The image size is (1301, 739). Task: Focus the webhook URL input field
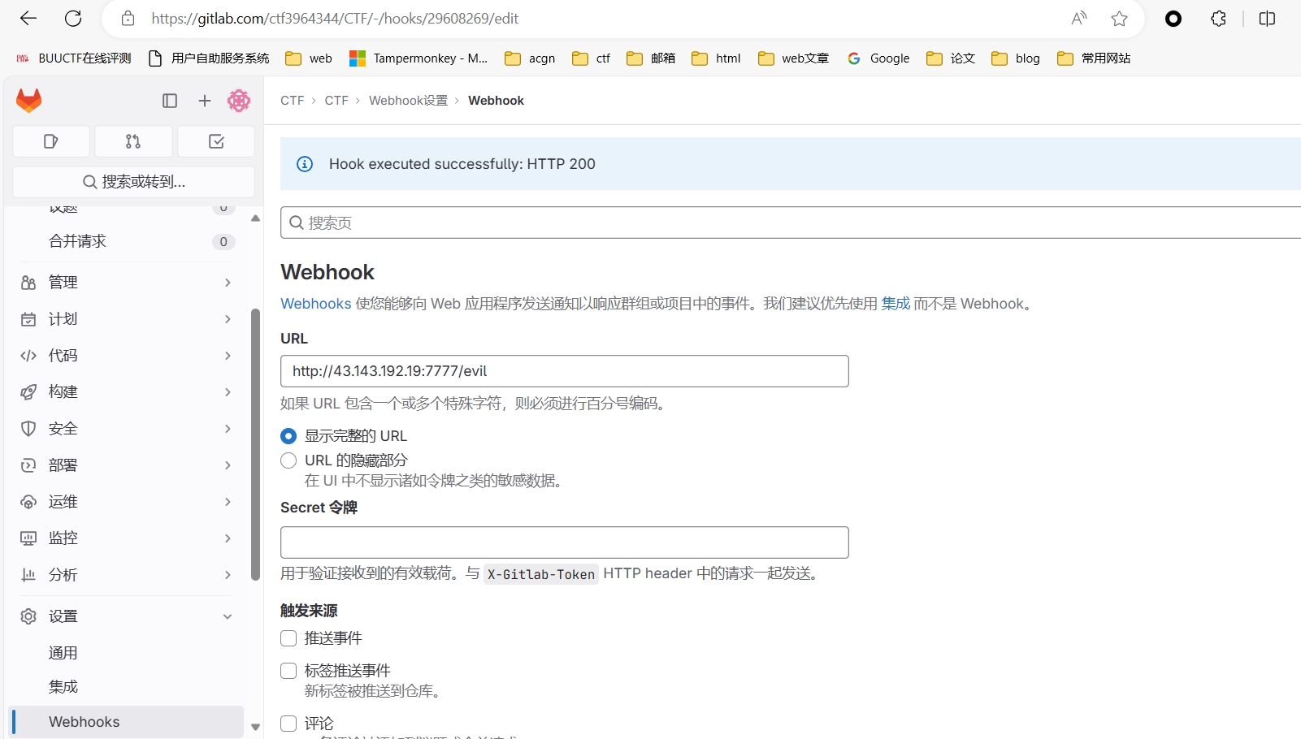[x=565, y=371]
